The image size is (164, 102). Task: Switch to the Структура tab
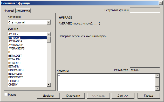(23, 11)
